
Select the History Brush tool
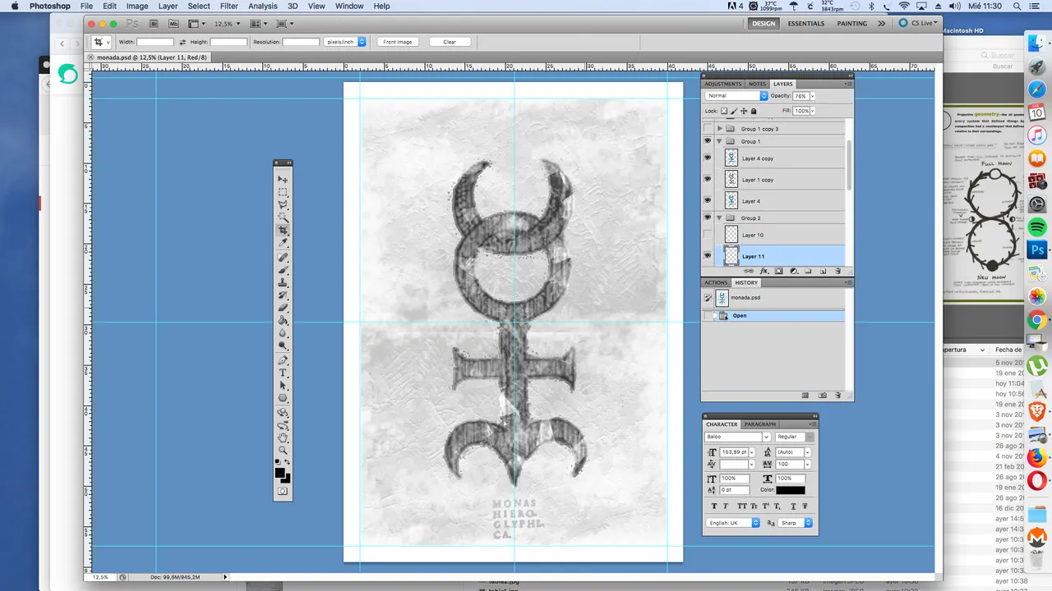(283, 295)
